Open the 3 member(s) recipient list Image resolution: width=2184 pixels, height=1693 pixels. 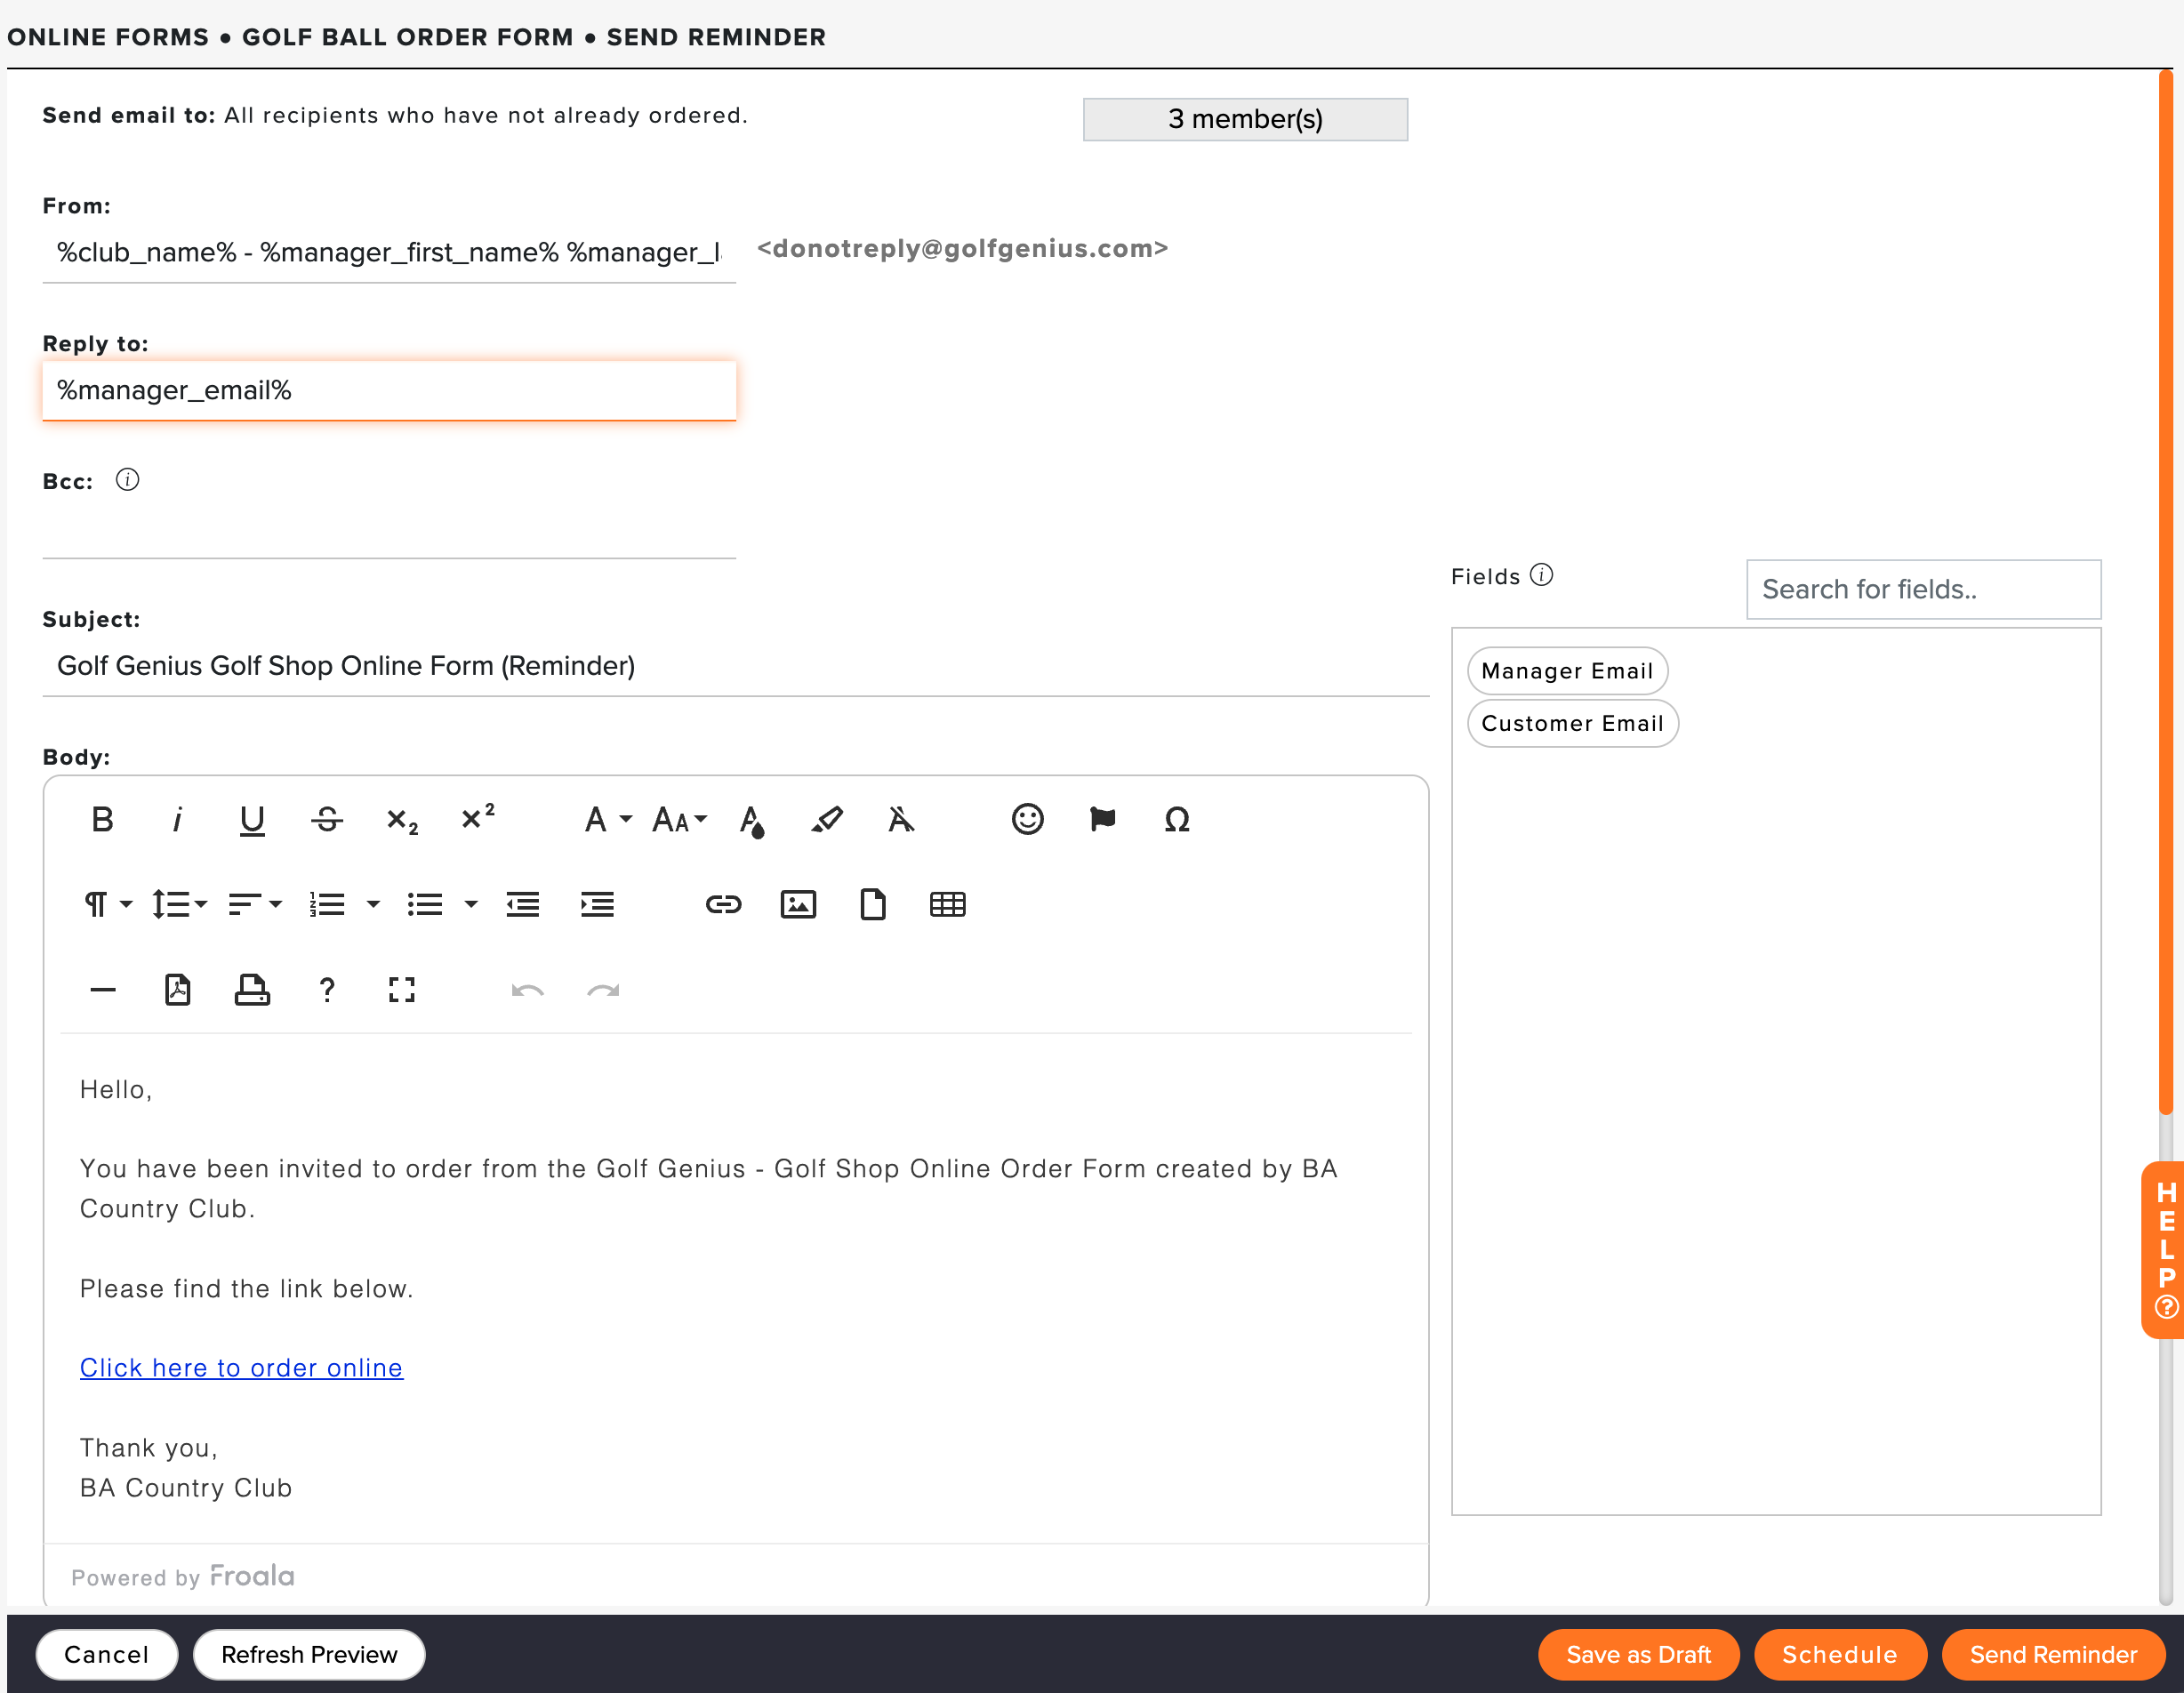(x=1245, y=119)
